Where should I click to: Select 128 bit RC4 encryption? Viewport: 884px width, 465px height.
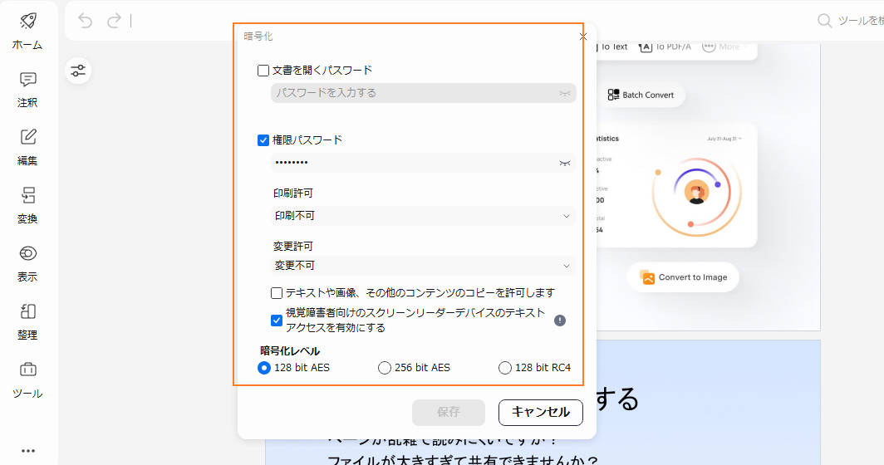pos(504,368)
